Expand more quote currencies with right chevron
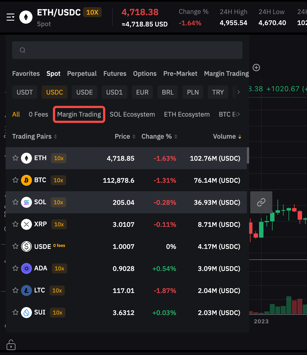This screenshot has width=307, height=355. (x=238, y=92)
